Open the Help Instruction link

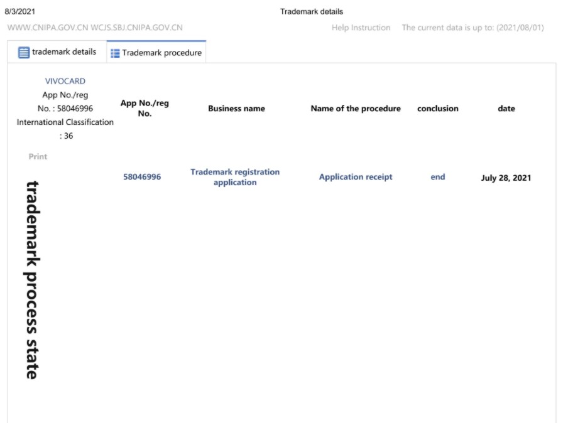point(361,28)
